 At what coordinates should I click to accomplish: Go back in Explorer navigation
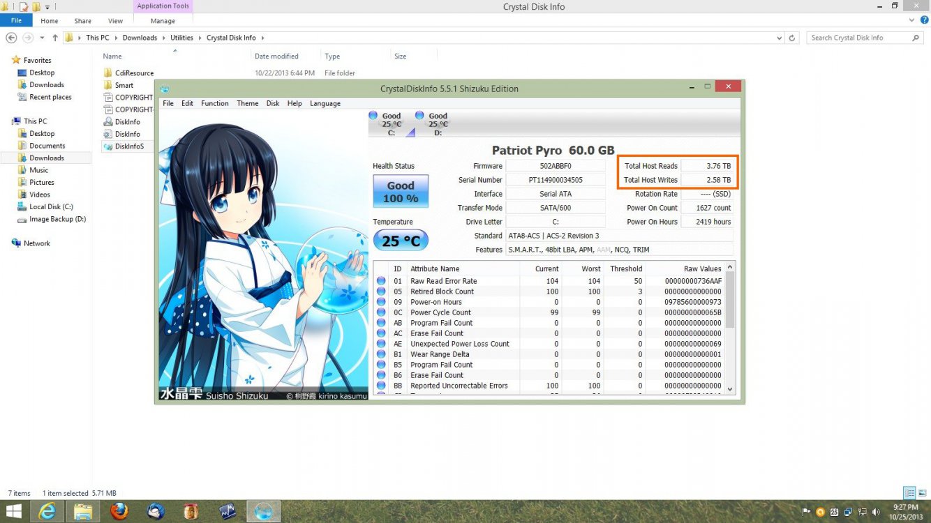(11, 38)
